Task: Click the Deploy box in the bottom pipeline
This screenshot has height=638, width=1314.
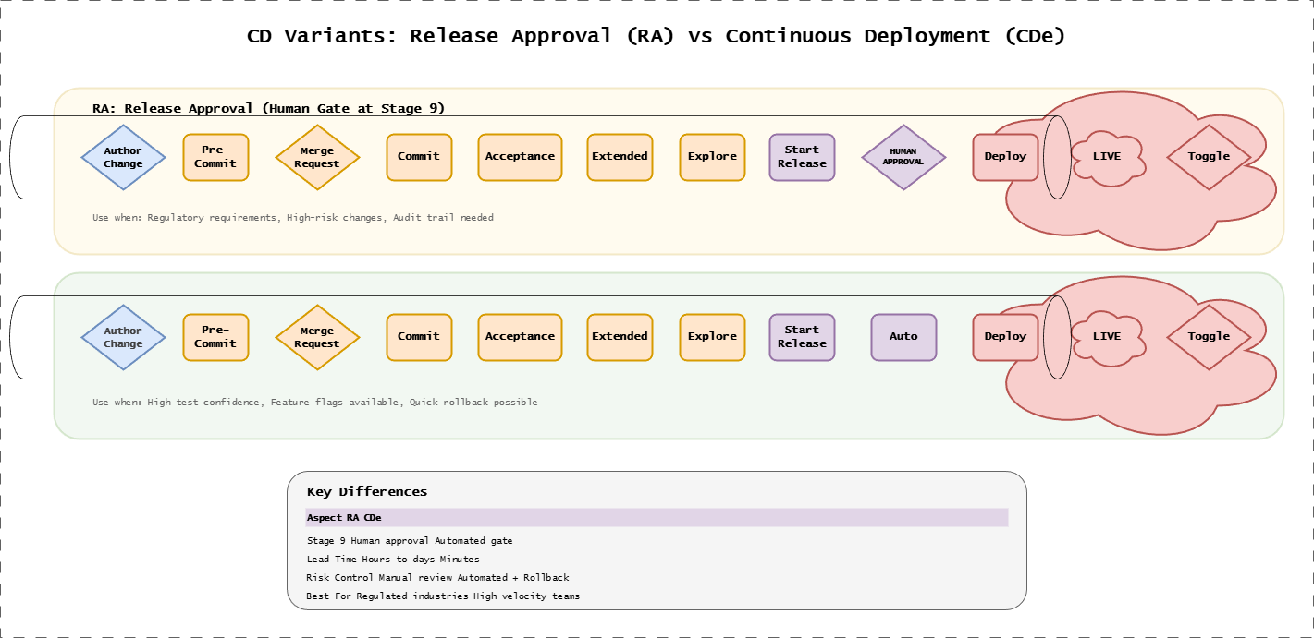Action: (x=1005, y=337)
